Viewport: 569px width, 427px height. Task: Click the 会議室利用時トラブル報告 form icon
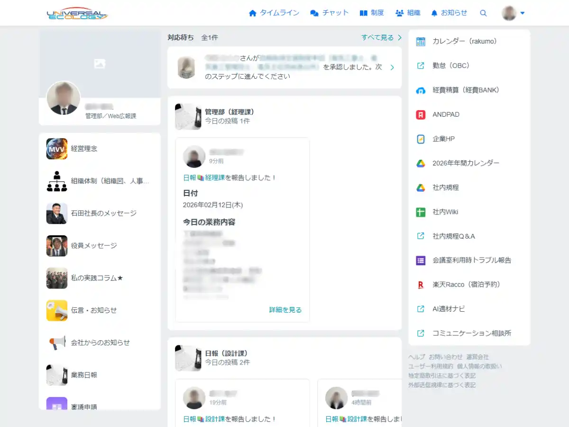tap(421, 260)
